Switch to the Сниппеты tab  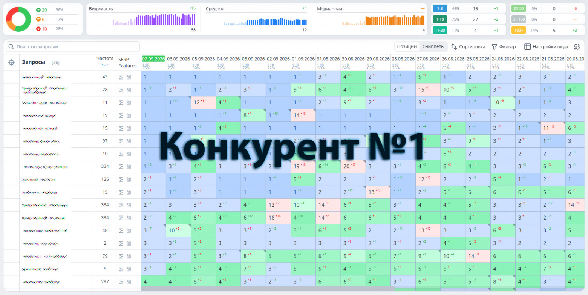click(x=433, y=47)
